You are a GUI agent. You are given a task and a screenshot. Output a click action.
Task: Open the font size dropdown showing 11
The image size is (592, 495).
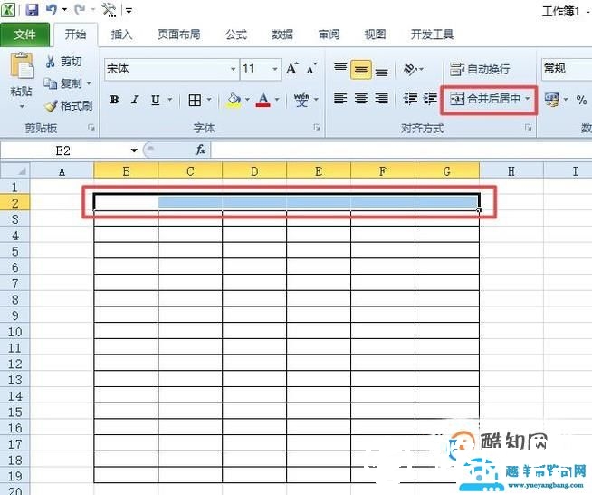point(275,69)
